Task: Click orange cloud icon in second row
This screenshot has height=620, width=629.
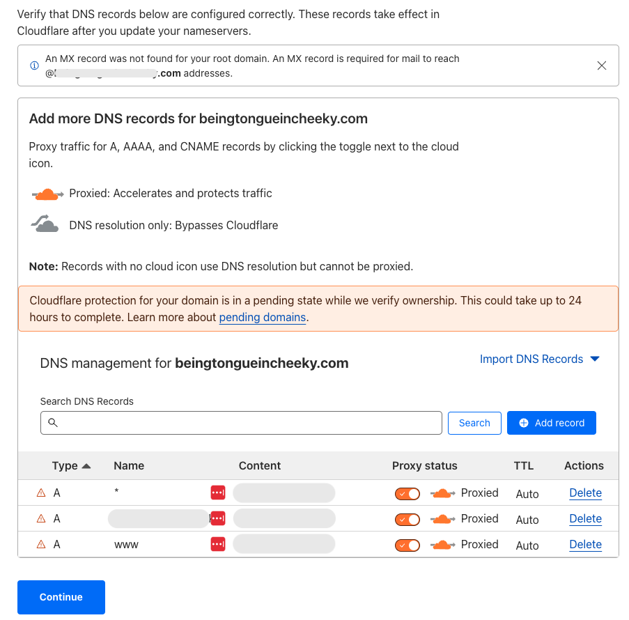Action: [442, 519]
